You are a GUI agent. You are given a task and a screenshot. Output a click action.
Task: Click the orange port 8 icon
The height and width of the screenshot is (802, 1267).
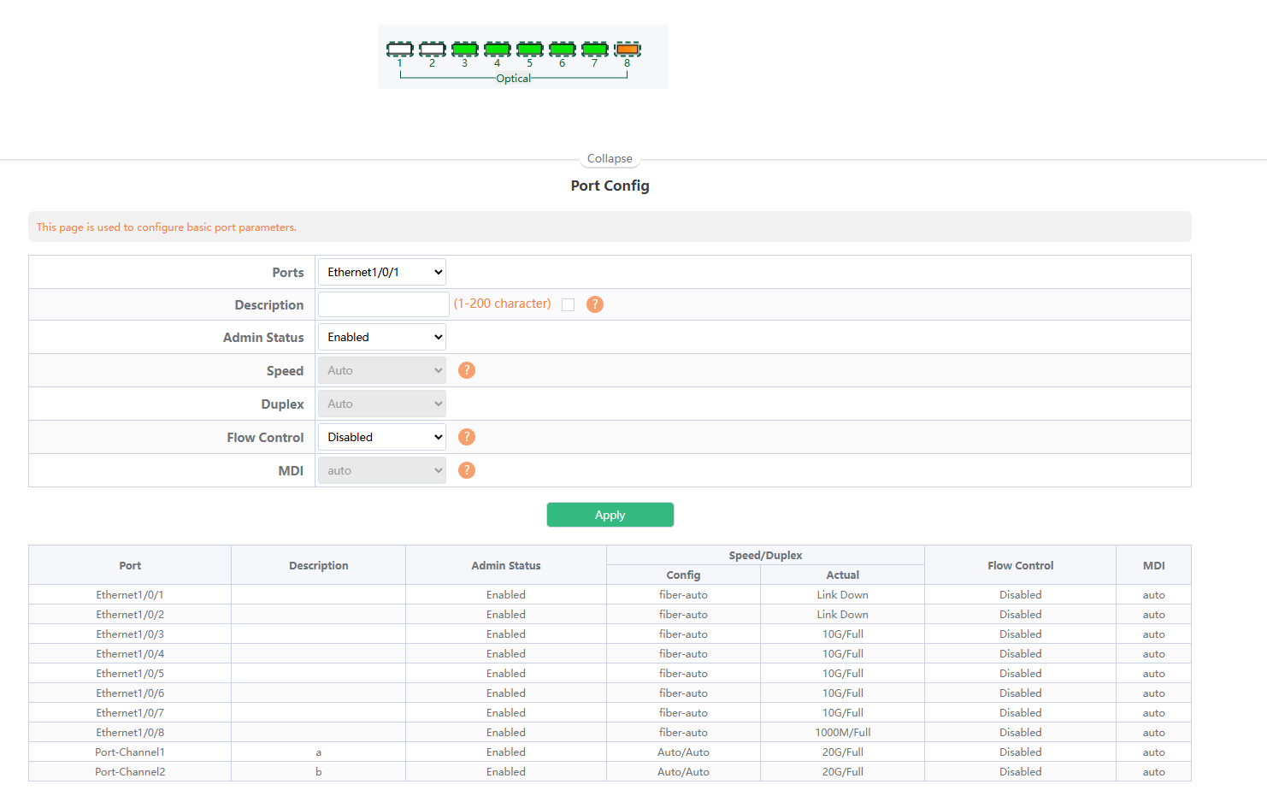627,50
